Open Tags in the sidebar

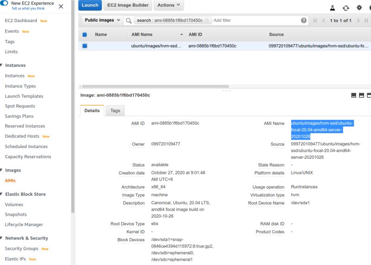(x=10, y=42)
